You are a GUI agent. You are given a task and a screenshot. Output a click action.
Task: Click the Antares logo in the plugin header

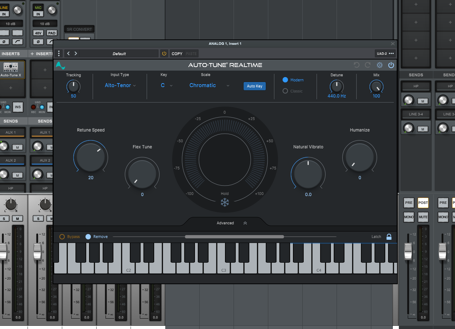(x=60, y=65)
